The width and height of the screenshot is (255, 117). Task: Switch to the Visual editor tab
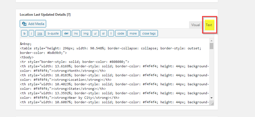click(x=196, y=25)
